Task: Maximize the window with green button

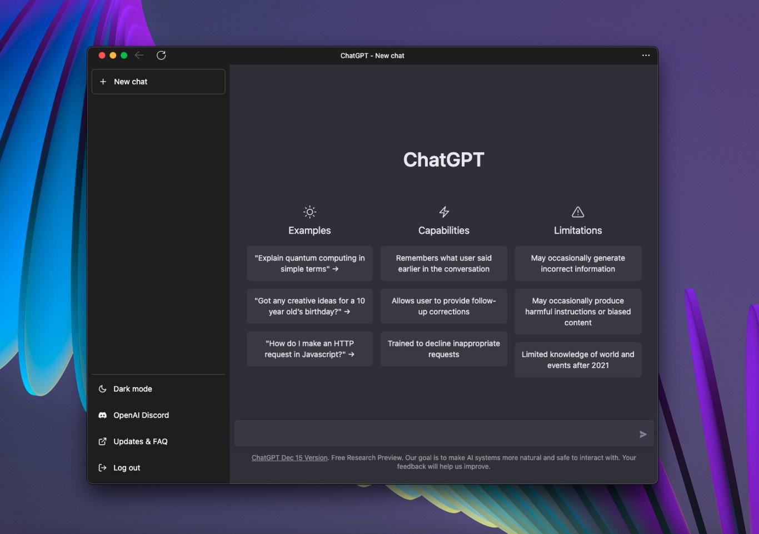Action: tap(124, 55)
